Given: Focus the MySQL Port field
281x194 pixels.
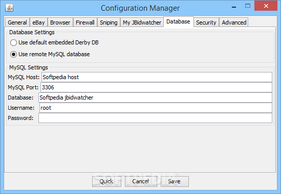Looking at the screenshot, I should pyautogui.click(x=156, y=87).
